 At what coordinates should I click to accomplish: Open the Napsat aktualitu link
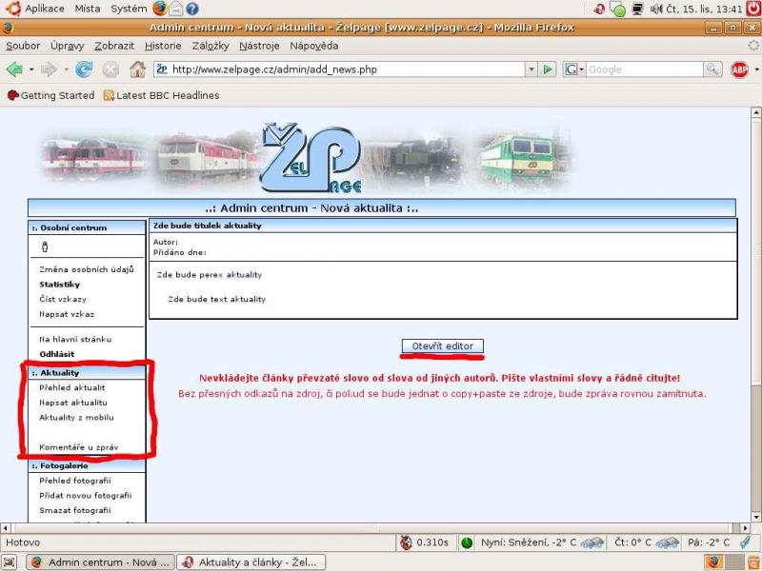point(72,403)
